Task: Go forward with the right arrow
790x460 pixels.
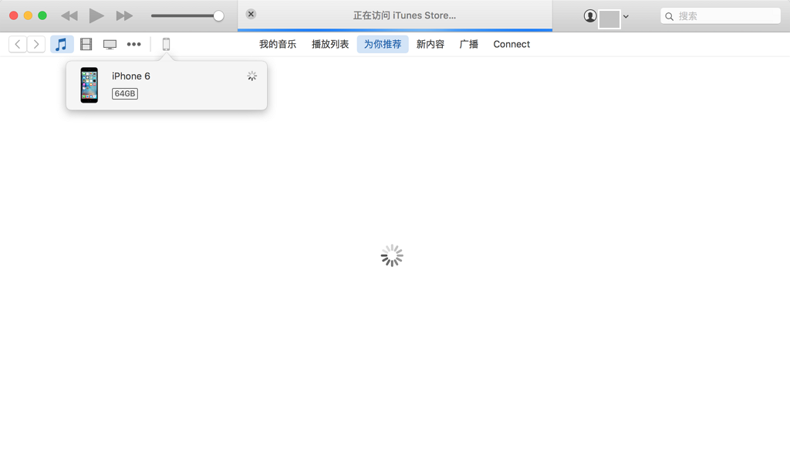Action: coord(36,44)
